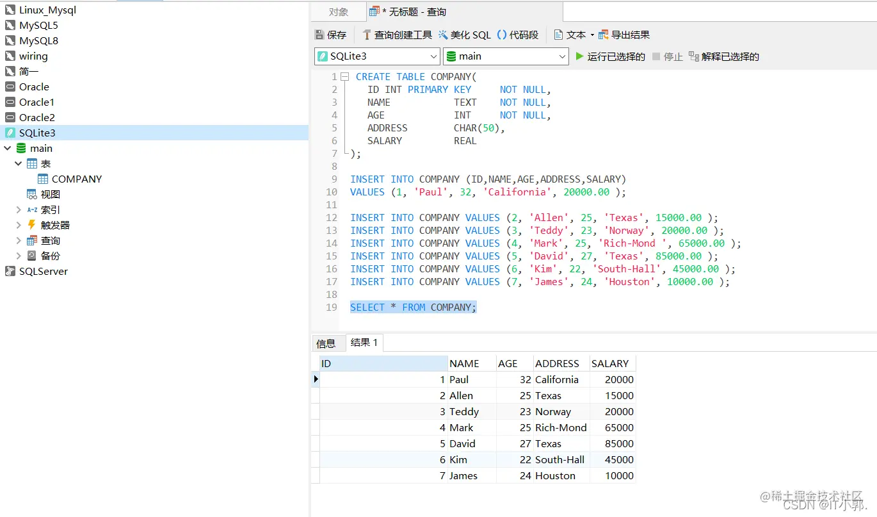877x517 pixels.
Task: Click the Norway address cell
Action: [x=561, y=412]
